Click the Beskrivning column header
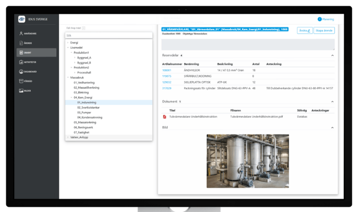The image size is (358, 212). coord(225,64)
